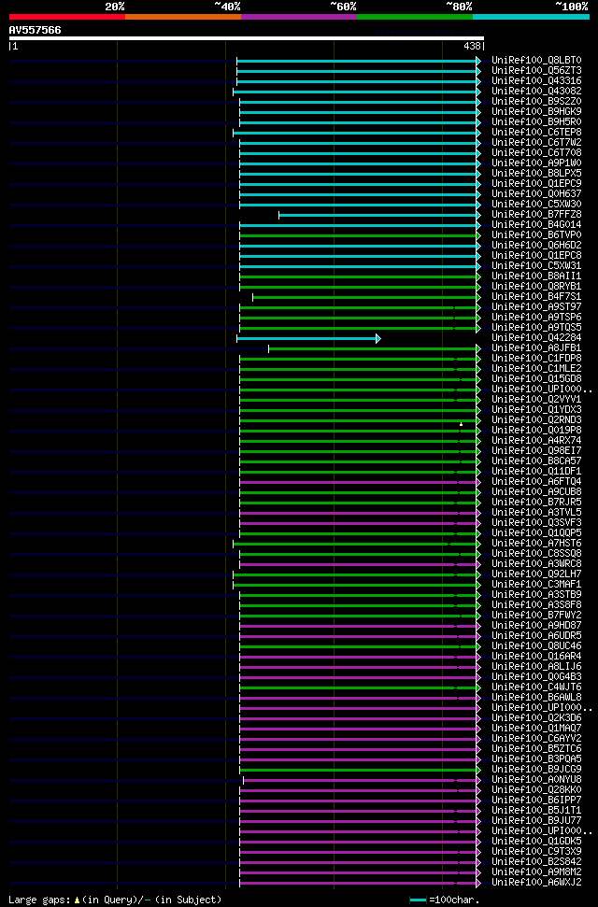Screen dimensions: 598x907
Task: Click the short cyan bar for UniRef100_Q42284
Action: tap(308, 338)
